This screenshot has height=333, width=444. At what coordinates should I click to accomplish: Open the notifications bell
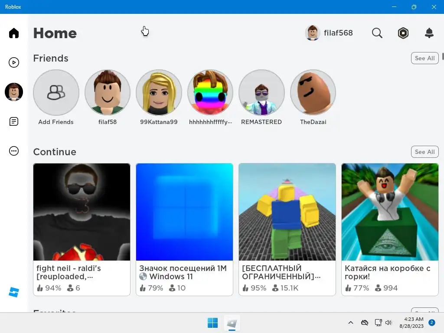coord(429,33)
